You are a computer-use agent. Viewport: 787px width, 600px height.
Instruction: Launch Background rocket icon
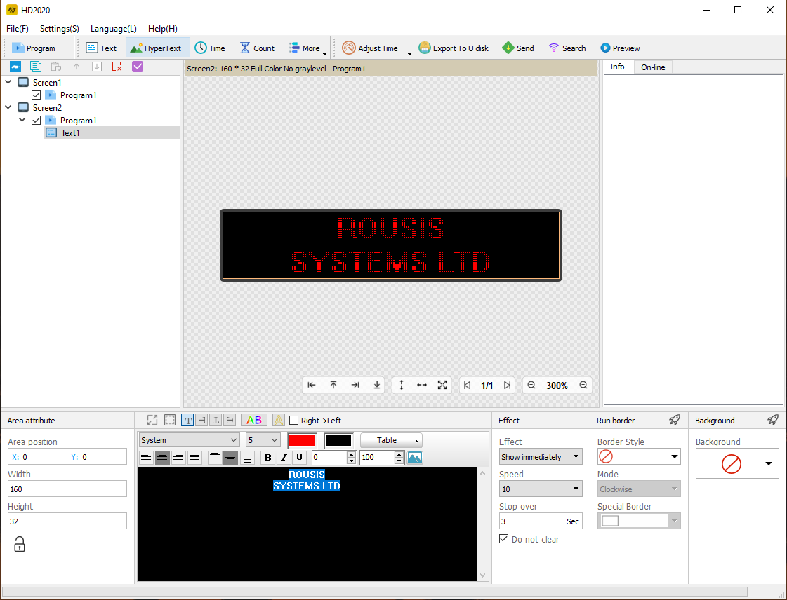[x=774, y=420]
